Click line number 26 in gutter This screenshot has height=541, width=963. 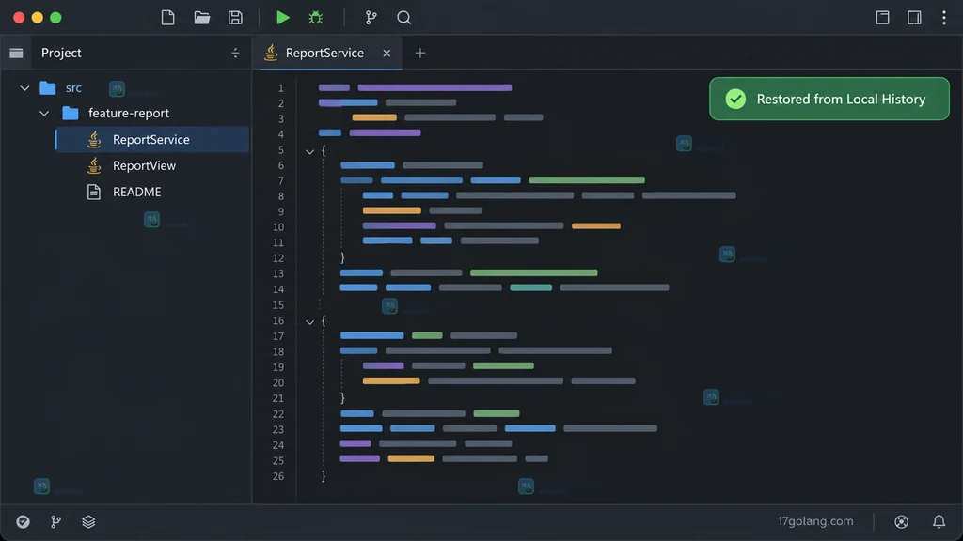[x=278, y=476]
